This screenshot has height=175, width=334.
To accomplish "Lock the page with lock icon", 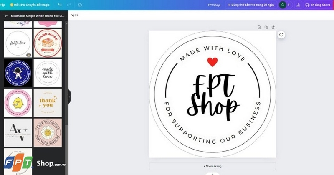I will pyautogui.click(x=259, y=27).
